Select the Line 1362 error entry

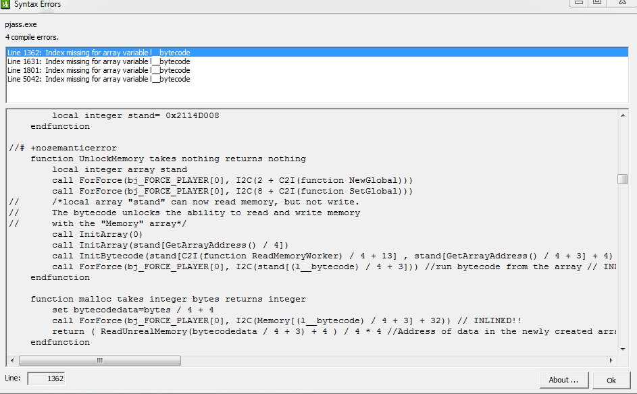point(99,53)
